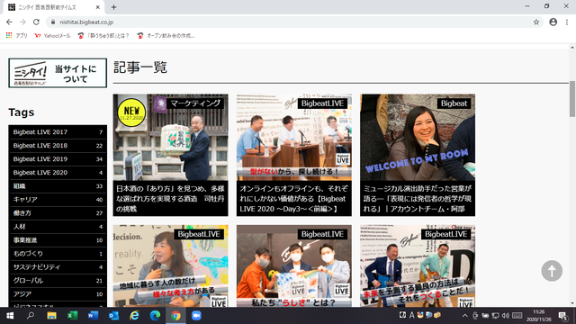Click the マーケティング category label
Screen dimensions: 576x324
(195, 103)
